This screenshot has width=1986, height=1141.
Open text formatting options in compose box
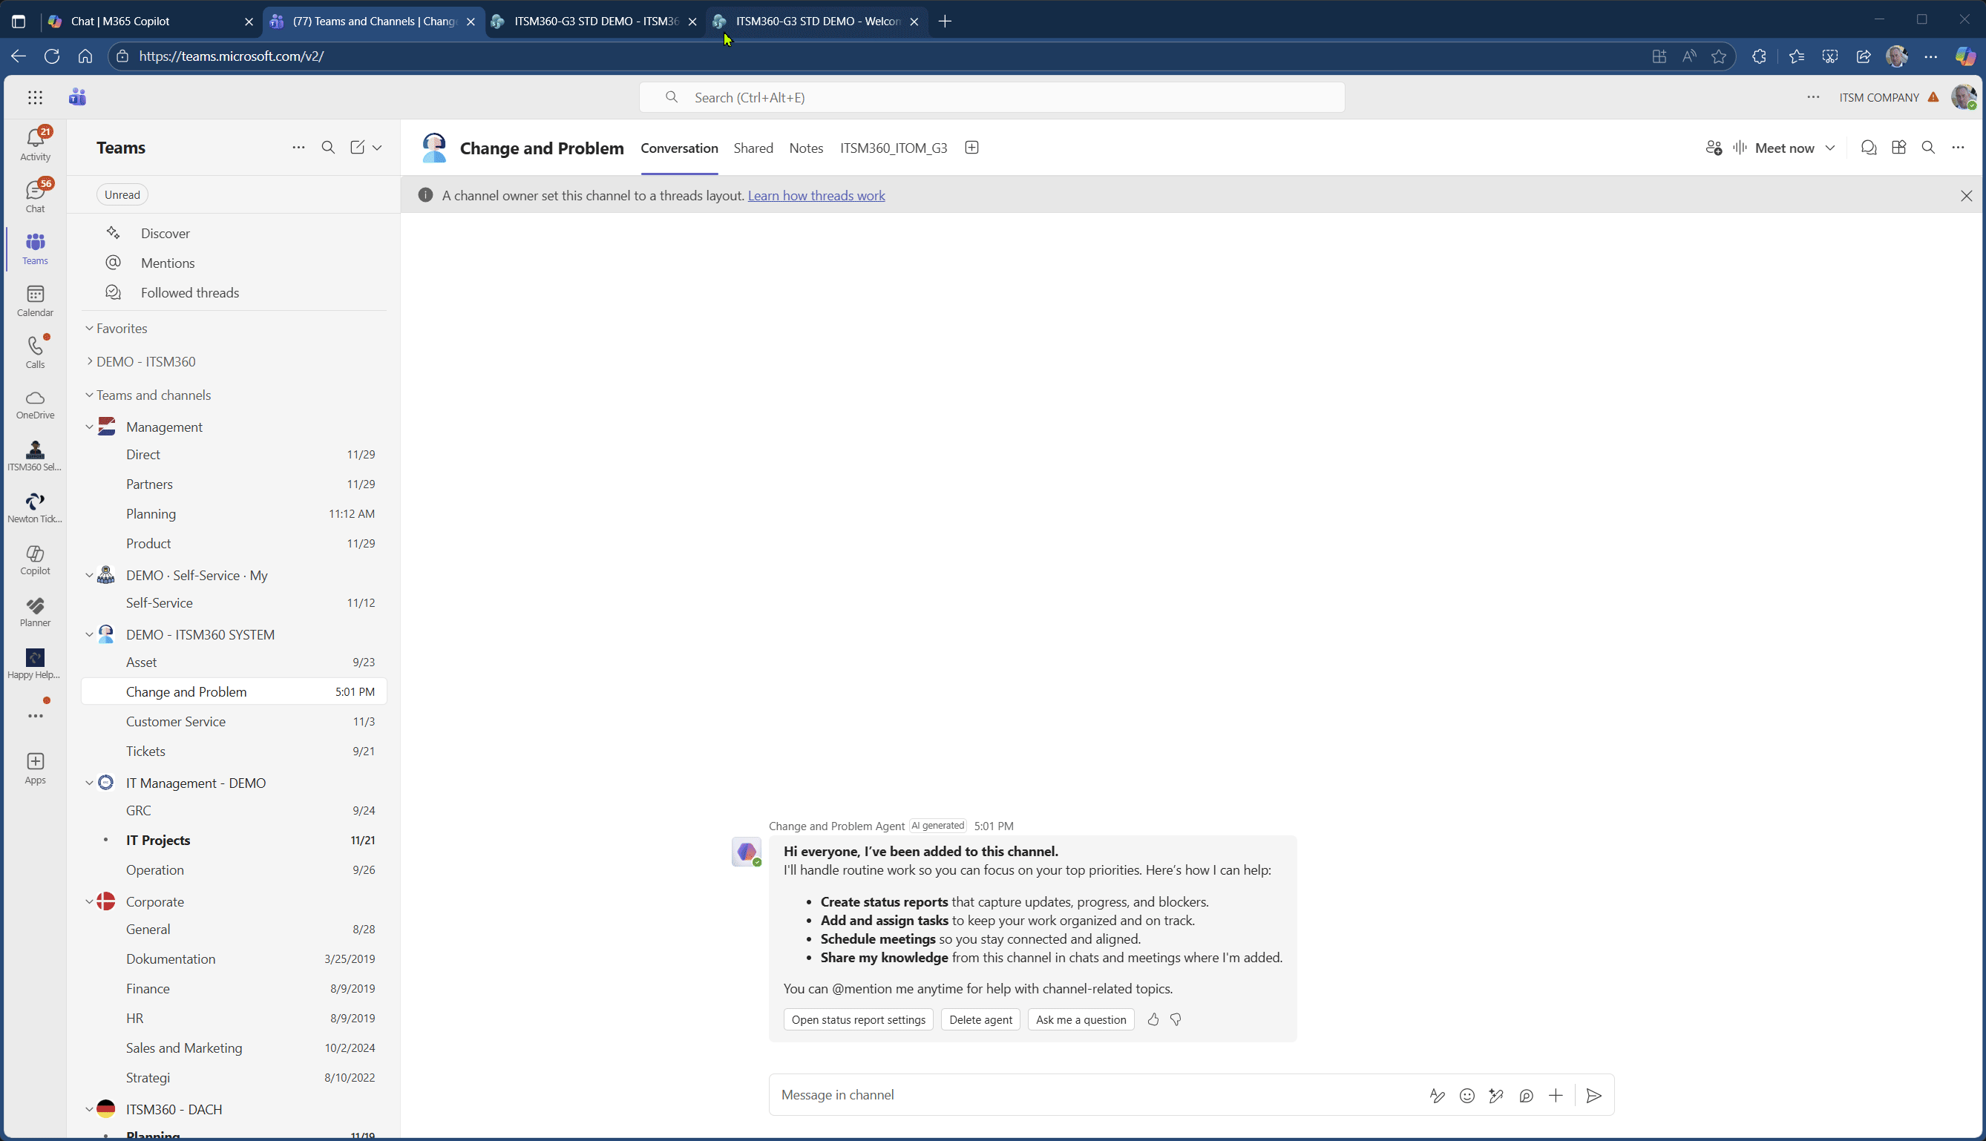click(1437, 1095)
